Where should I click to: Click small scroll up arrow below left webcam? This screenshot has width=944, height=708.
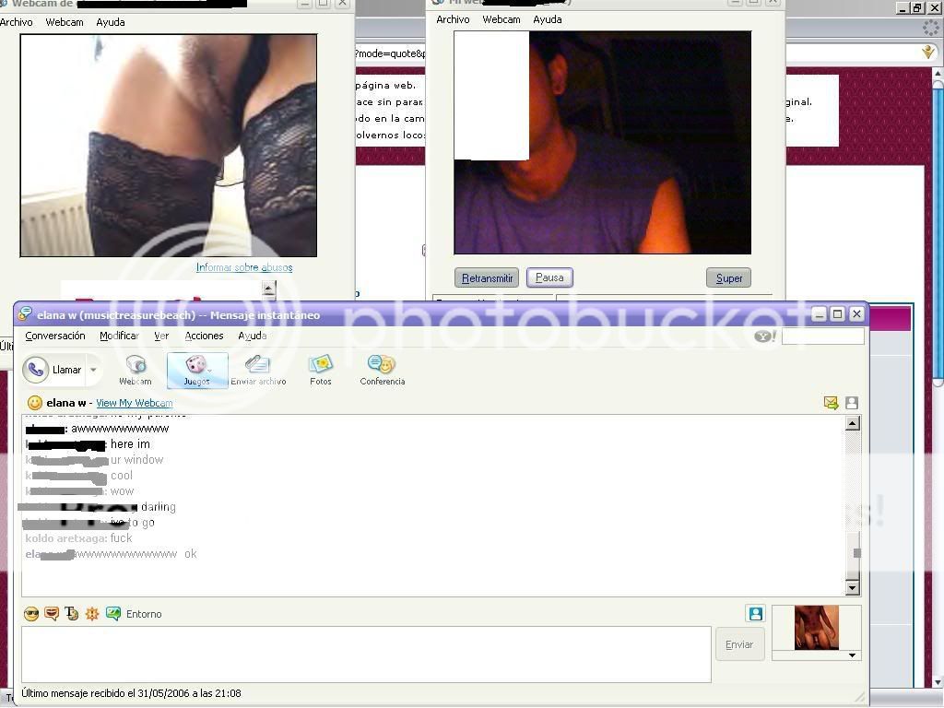click(x=268, y=289)
